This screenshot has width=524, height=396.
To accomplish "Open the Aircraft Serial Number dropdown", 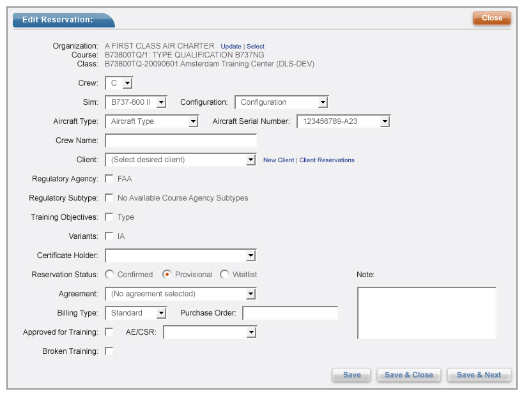I will (x=343, y=121).
